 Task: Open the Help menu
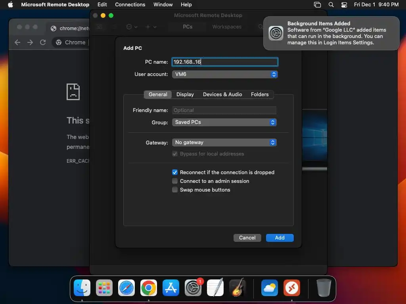(186, 4)
